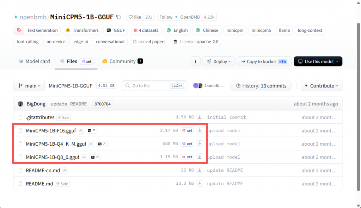Like the model with the heart button
The image size is (361, 208).
tap(135, 17)
